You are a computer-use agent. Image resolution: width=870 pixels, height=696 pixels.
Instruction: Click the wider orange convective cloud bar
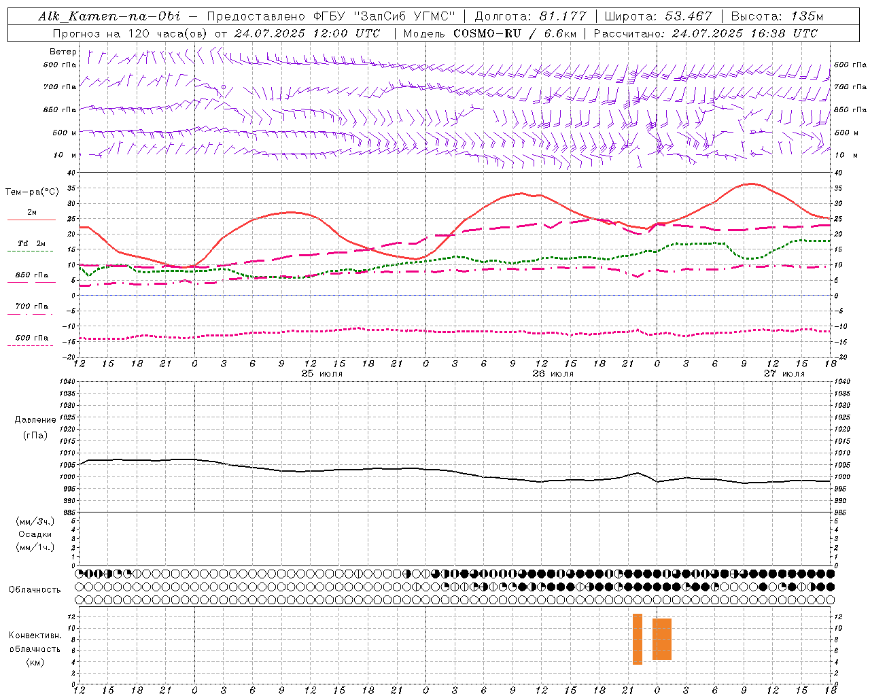(662, 639)
